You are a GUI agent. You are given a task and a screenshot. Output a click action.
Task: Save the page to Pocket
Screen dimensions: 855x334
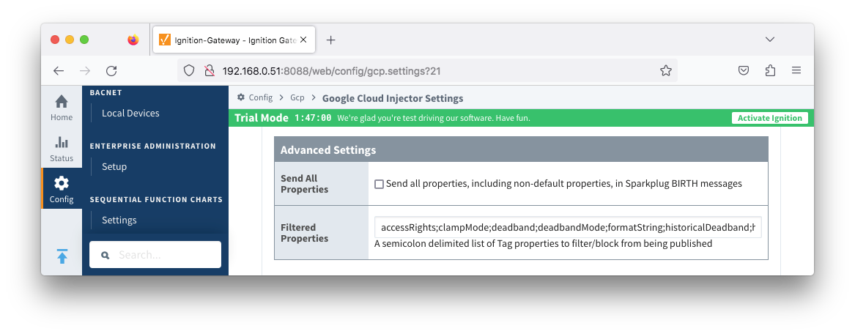tap(744, 71)
